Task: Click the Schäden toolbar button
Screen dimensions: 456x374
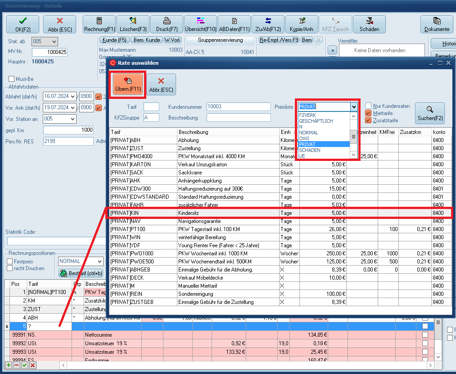Action: point(369,24)
